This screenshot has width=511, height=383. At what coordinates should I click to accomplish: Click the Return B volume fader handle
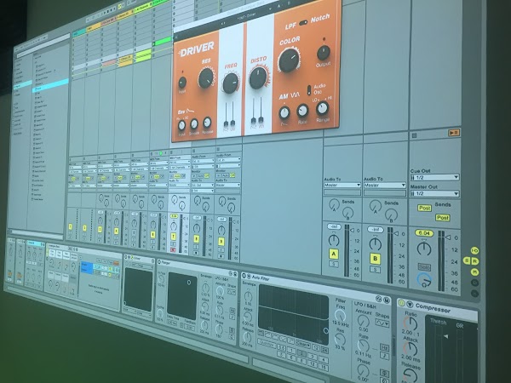coord(396,233)
